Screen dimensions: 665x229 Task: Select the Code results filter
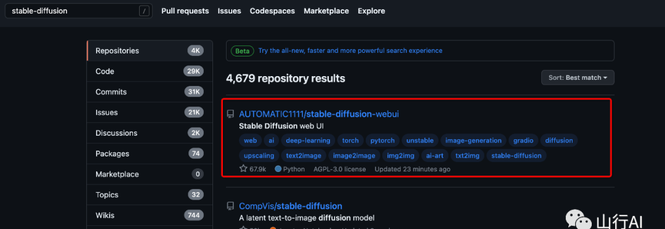point(150,71)
